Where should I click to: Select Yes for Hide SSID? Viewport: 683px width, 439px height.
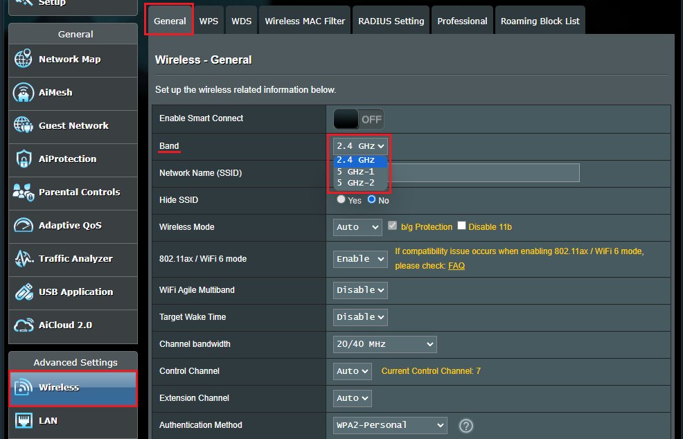coord(341,199)
